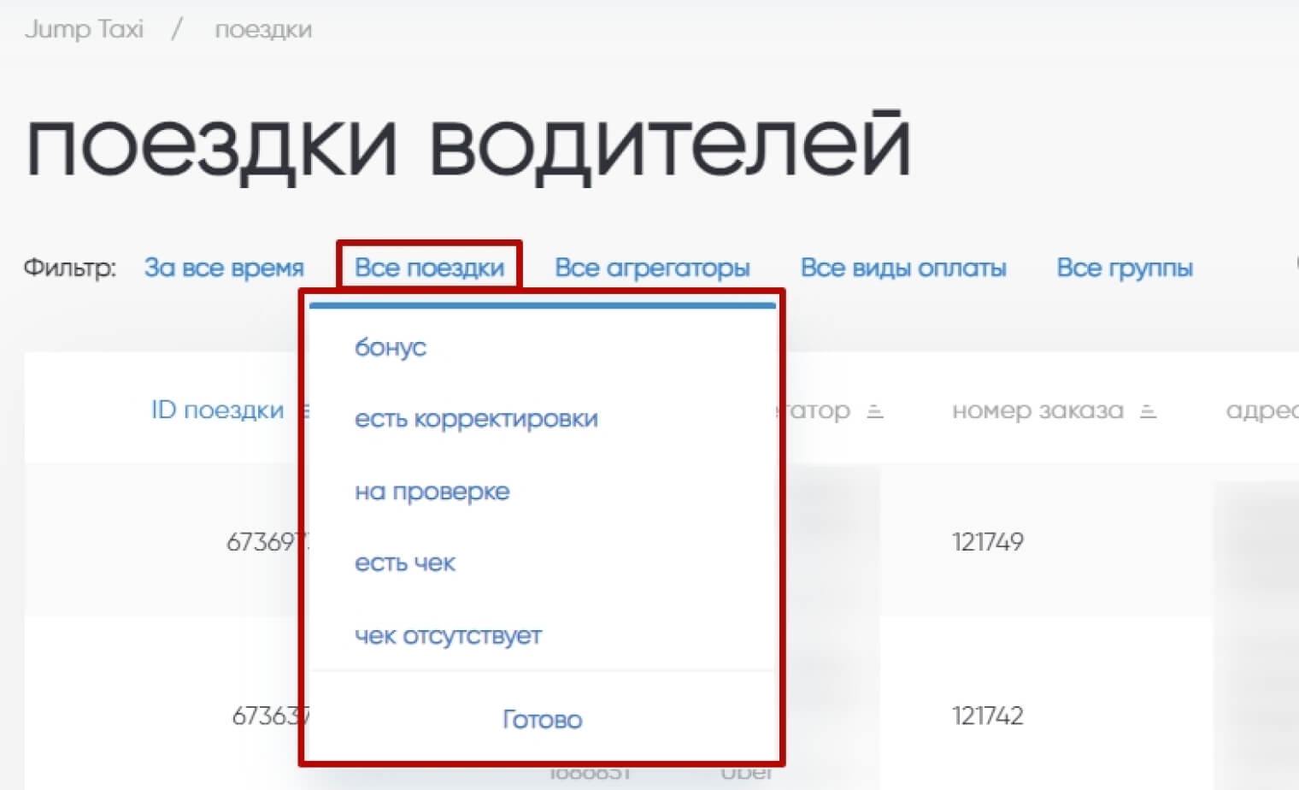
Task: Go to Jump Taxi breadcrumb link
Action: click(x=84, y=29)
